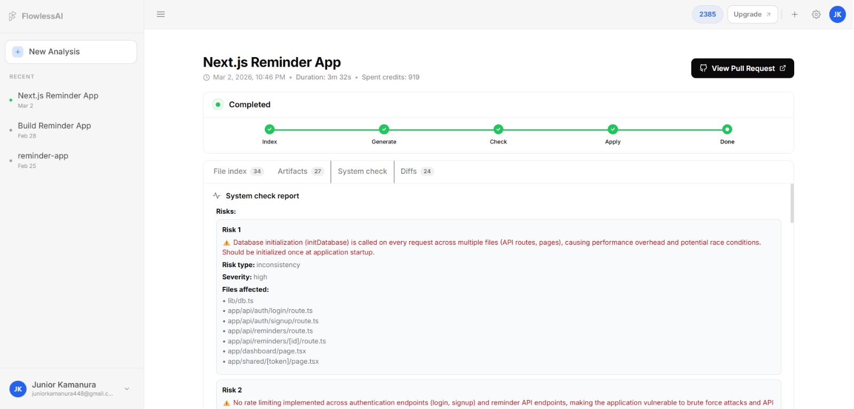
Task: Click the Upgrade button
Action: coord(753,14)
